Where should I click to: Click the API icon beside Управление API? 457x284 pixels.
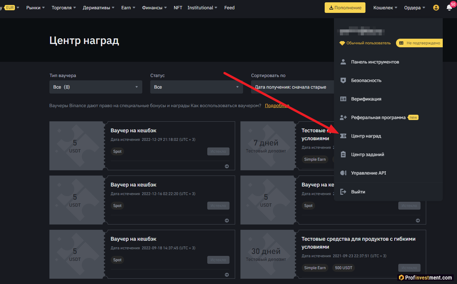pyautogui.click(x=343, y=173)
